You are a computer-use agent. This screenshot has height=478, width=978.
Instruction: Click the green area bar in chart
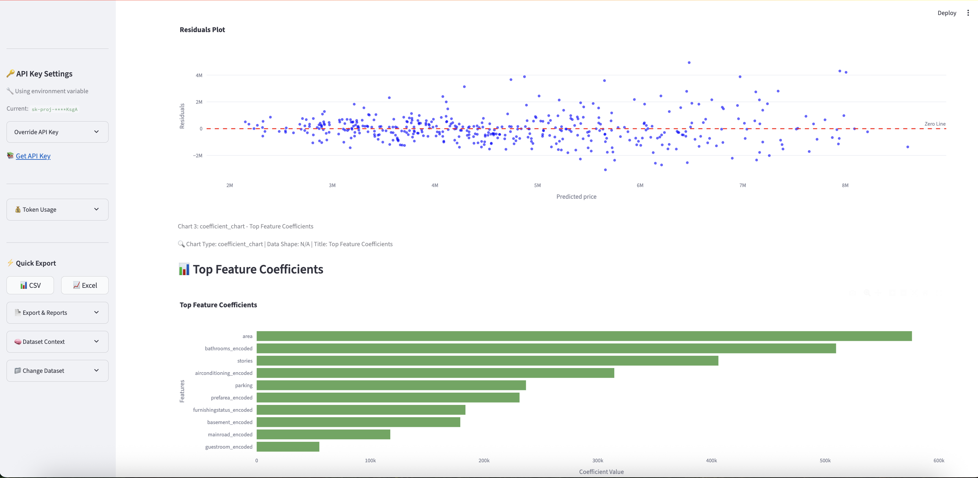point(584,336)
